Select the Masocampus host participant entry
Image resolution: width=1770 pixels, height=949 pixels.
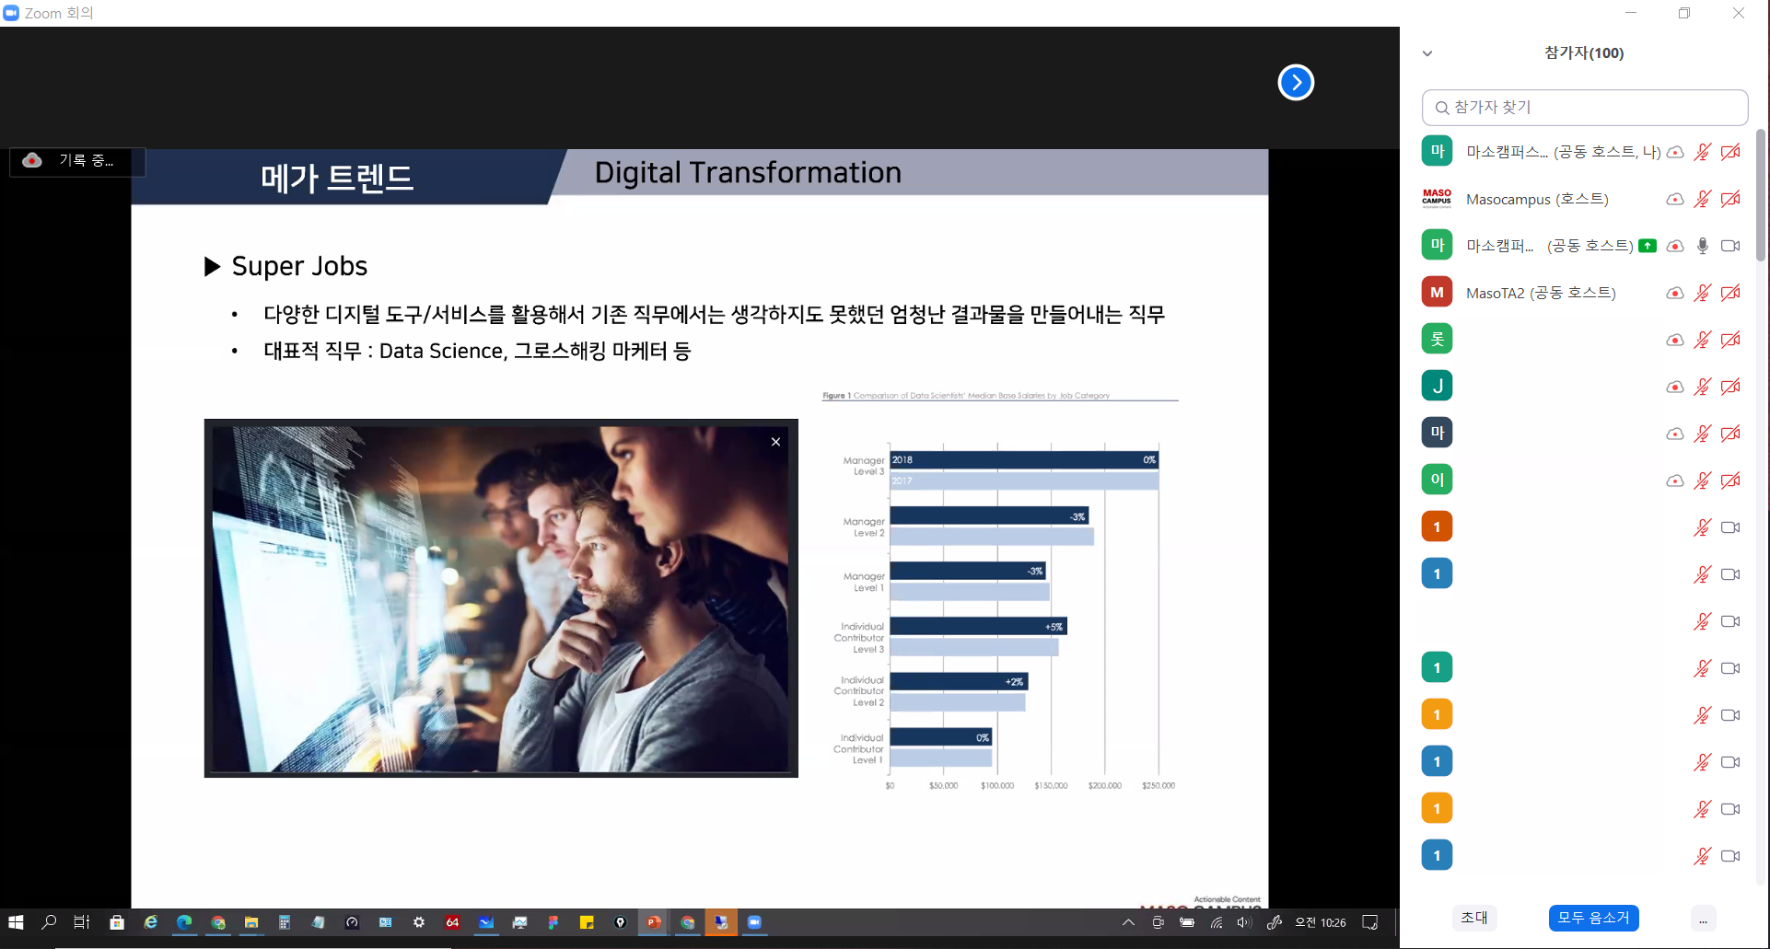click(1536, 199)
